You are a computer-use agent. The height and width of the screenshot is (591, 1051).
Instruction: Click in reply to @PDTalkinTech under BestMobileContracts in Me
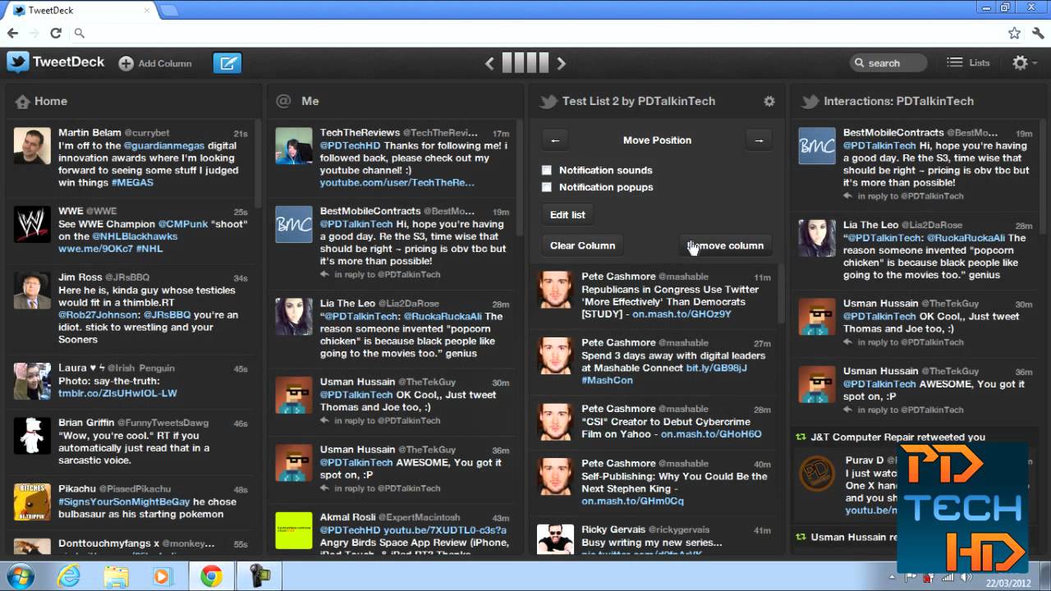click(x=387, y=274)
